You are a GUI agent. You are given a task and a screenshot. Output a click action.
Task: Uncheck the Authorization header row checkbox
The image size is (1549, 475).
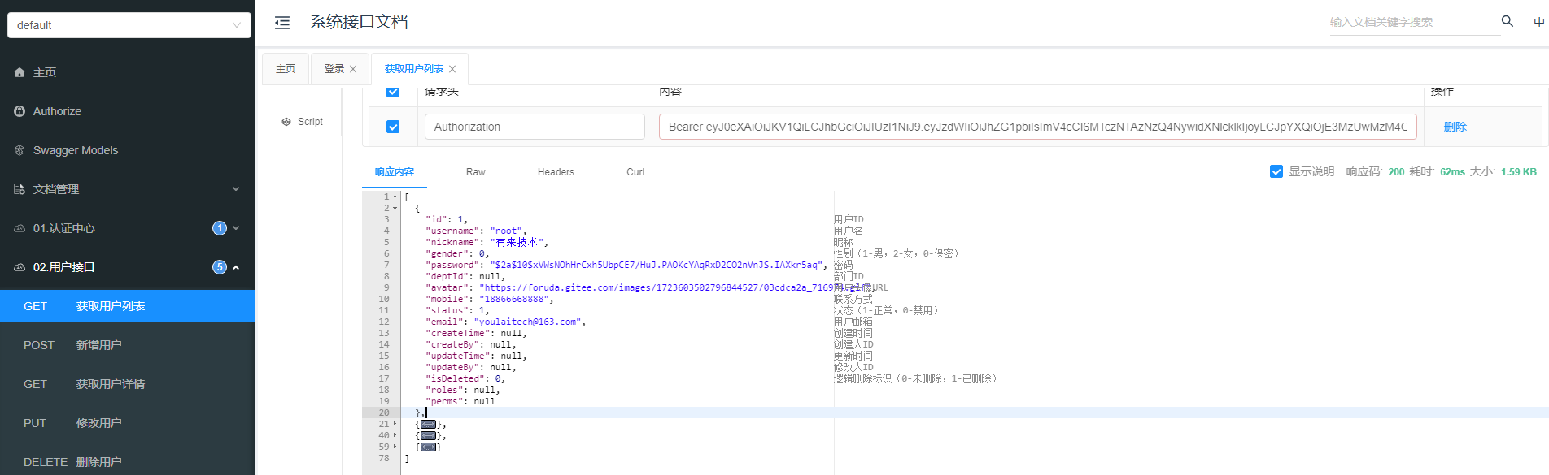393,127
